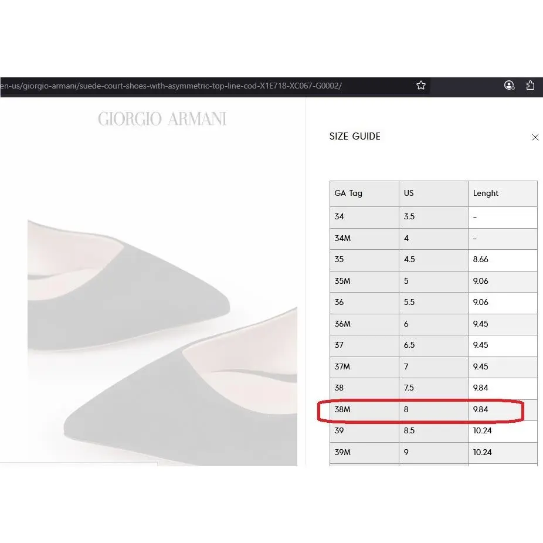Select the US size cell '7'

coord(433,367)
